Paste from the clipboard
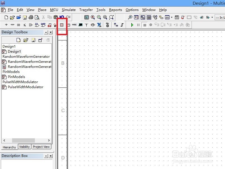This screenshot has height=169, width=225. [55, 17]
